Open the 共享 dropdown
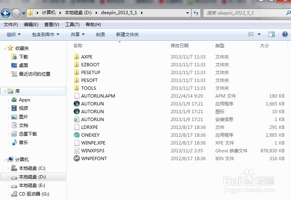This screenshot has height=200, width=291. [x=78, y=35]
